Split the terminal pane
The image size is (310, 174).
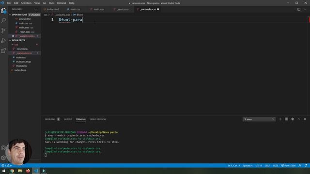point(286,119)
